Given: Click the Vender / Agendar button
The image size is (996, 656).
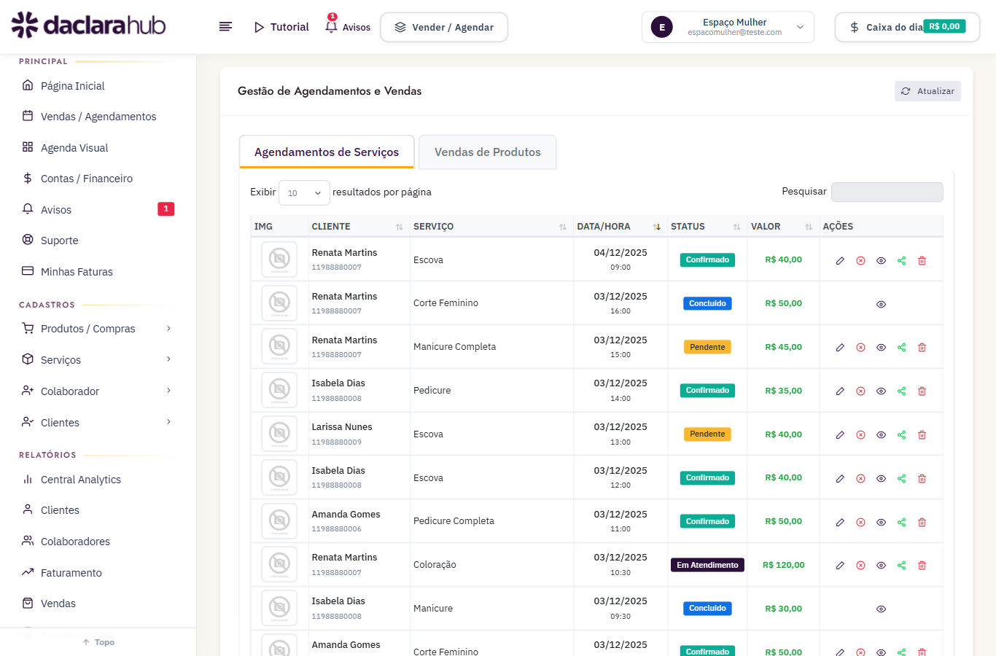Looking at the screenshot, I should (x=444, y=27).
